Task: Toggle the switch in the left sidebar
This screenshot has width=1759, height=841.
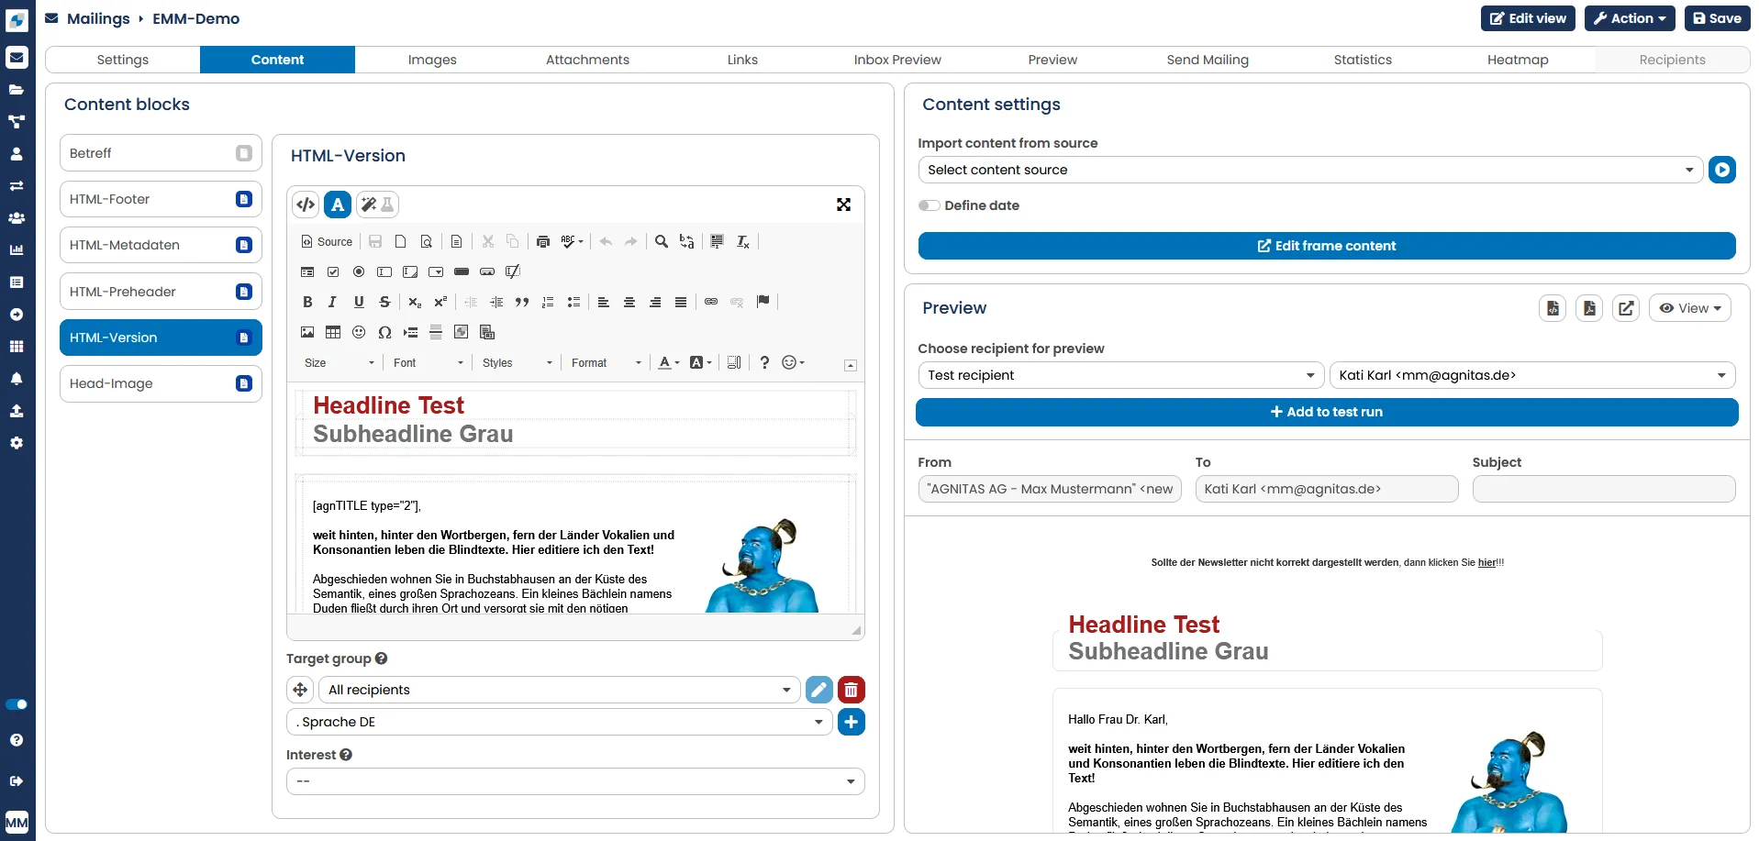Action: click(17, 704)
